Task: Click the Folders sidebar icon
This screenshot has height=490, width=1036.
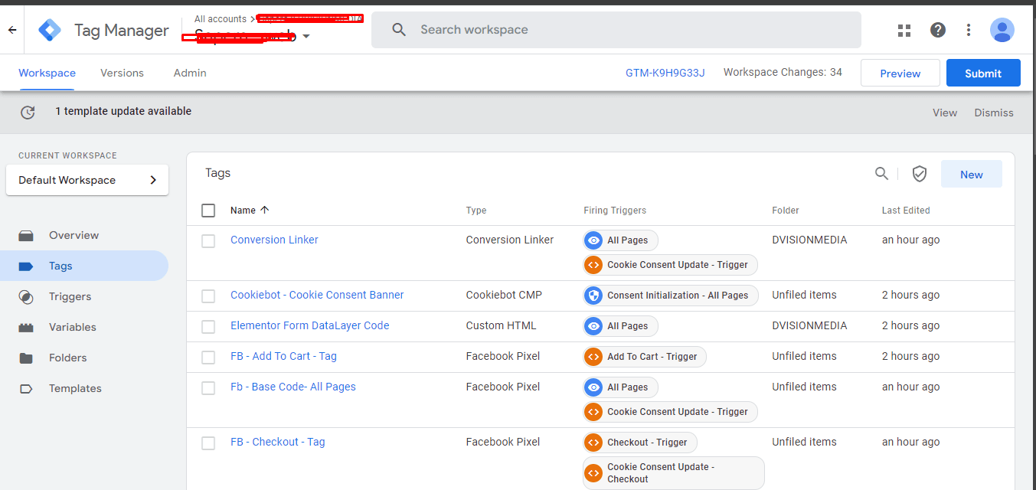Action: [26, 358]
